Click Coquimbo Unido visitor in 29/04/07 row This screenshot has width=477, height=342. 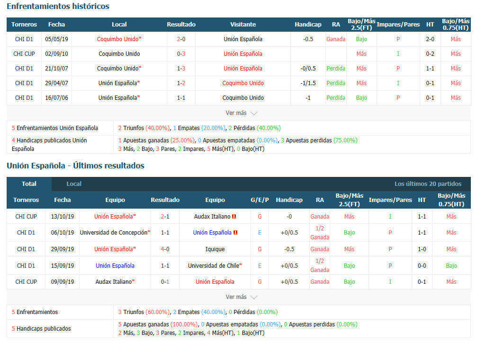point(243,83)
